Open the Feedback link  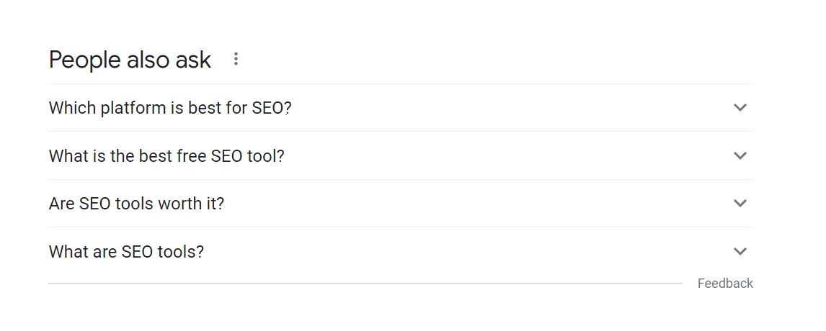pyautogui.click(x=725, y=284)
